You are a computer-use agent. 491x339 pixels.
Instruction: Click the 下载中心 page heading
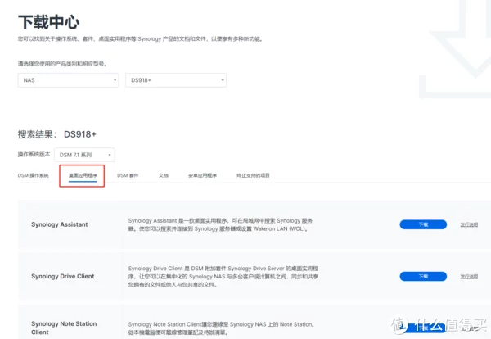pos(48,22)
